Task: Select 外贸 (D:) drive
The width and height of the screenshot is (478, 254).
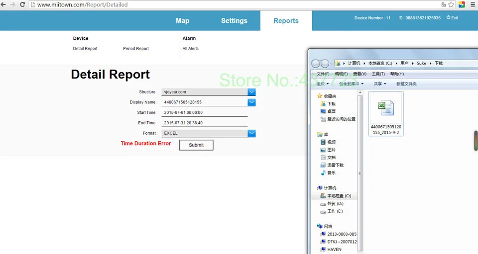Action: (x=332, y=203)
